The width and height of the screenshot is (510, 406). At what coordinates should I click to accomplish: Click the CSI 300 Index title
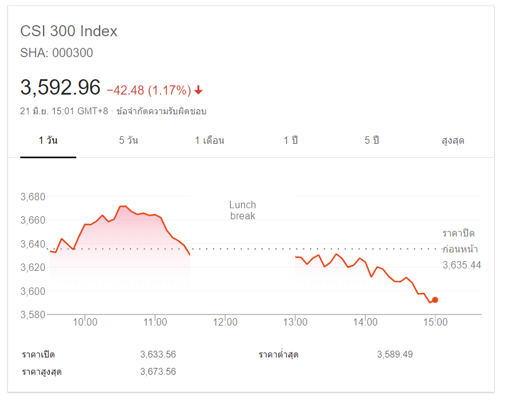tap(69, 31)
